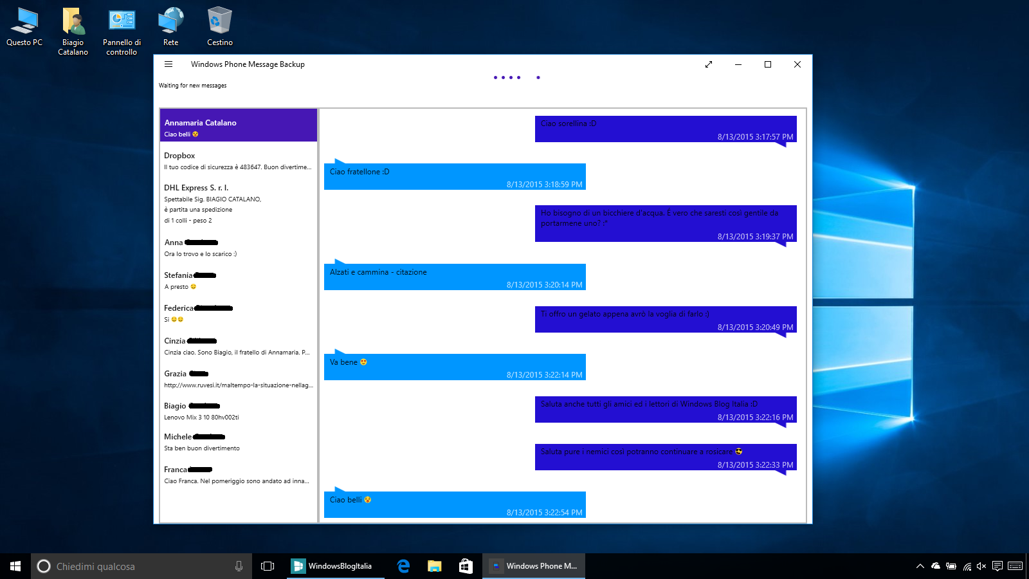
Task: Select Windows Phone M... taskbar button
Action: [534, 566]
